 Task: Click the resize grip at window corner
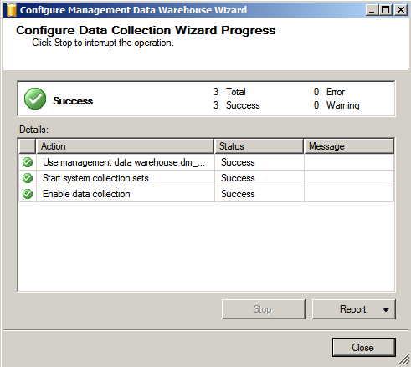click(403, 359)
